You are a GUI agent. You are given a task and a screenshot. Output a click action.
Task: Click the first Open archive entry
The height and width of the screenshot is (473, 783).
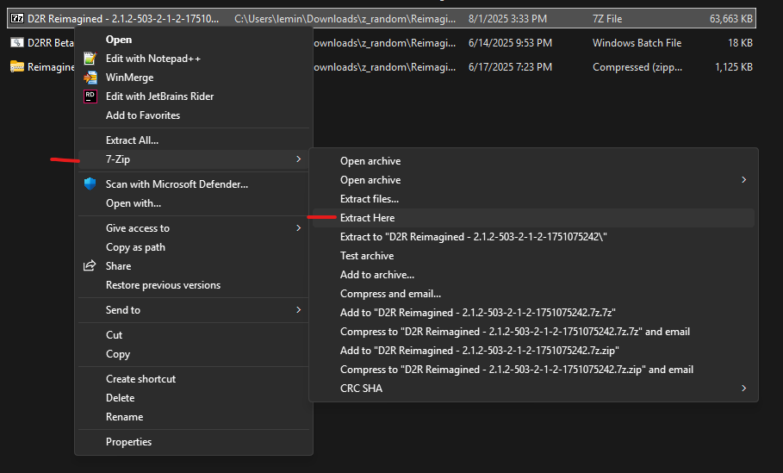370,161
